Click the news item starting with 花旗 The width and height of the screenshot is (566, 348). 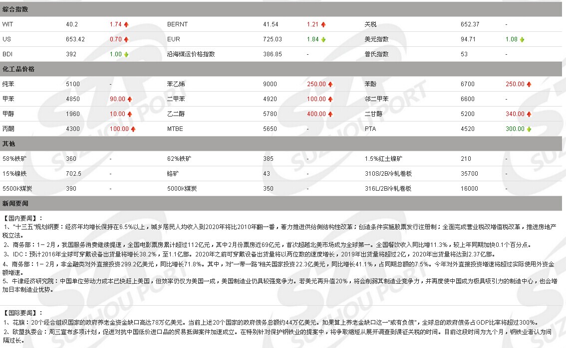(271, 323)
